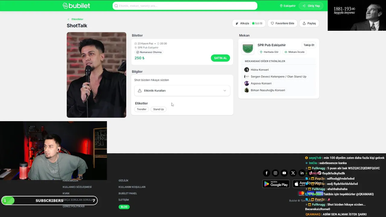Open the Facebook social icon
Viewport: 386px width, 217px height.
(x=267, y=173)
